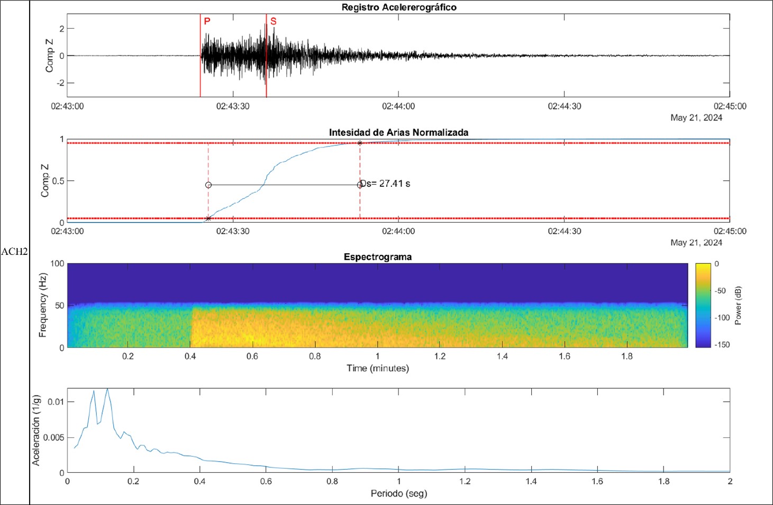773x505 pixels.
Task: Click the 'Periodo (seg)' axis label
Action: 399,493
